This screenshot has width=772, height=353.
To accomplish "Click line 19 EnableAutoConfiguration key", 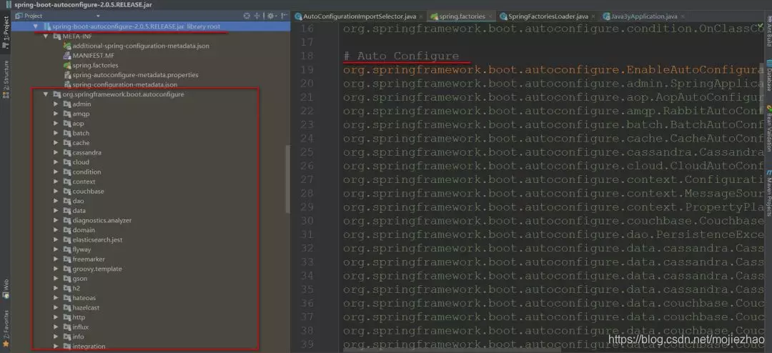I will (554, 70).
